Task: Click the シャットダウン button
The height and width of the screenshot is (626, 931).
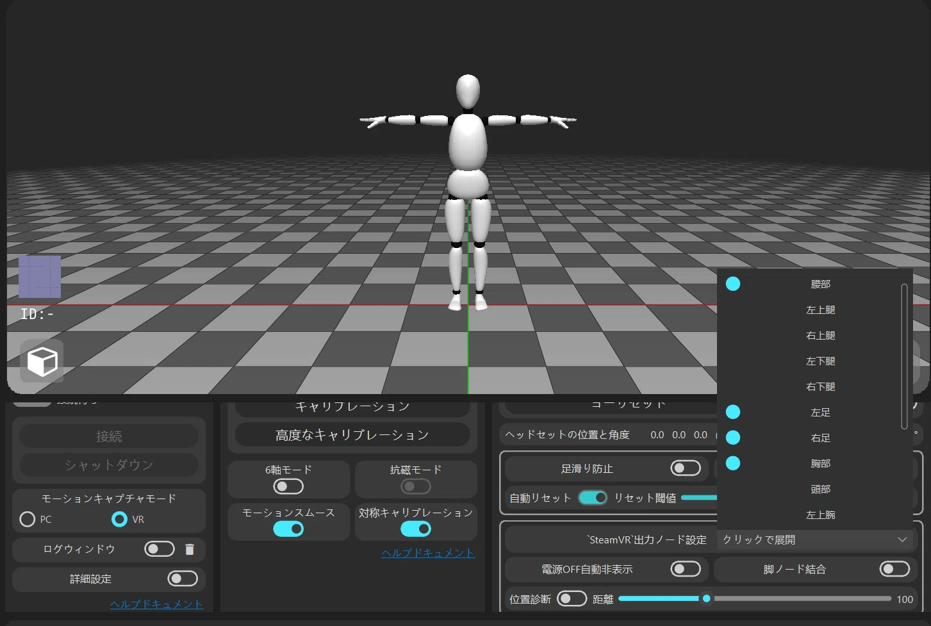Action: (x=109, y=465)
